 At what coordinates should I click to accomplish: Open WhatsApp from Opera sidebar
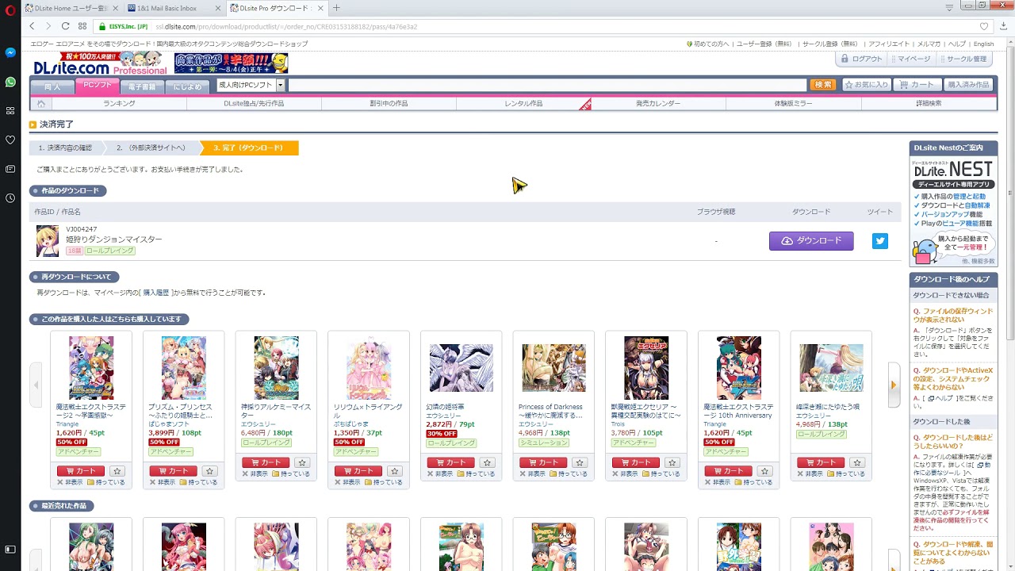pos(10,82)
